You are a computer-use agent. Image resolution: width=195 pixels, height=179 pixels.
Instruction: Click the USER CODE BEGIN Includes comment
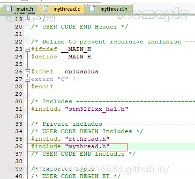(x=87, y=131)
